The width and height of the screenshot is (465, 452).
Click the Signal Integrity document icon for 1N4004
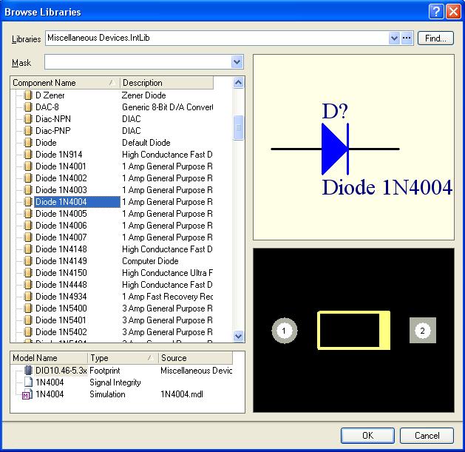[28, 382]
